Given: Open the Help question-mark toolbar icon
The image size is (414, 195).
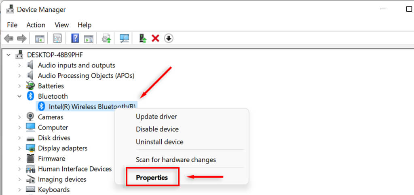Looking at the screenshot, I should [x=75, y=38].
